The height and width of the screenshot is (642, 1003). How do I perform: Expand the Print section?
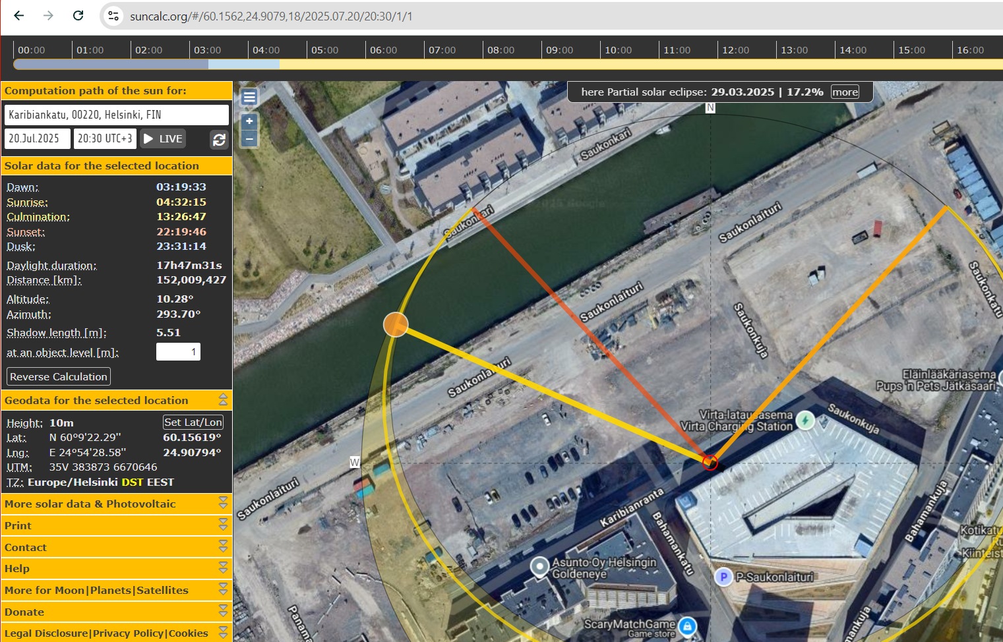[x=223, y=525]
